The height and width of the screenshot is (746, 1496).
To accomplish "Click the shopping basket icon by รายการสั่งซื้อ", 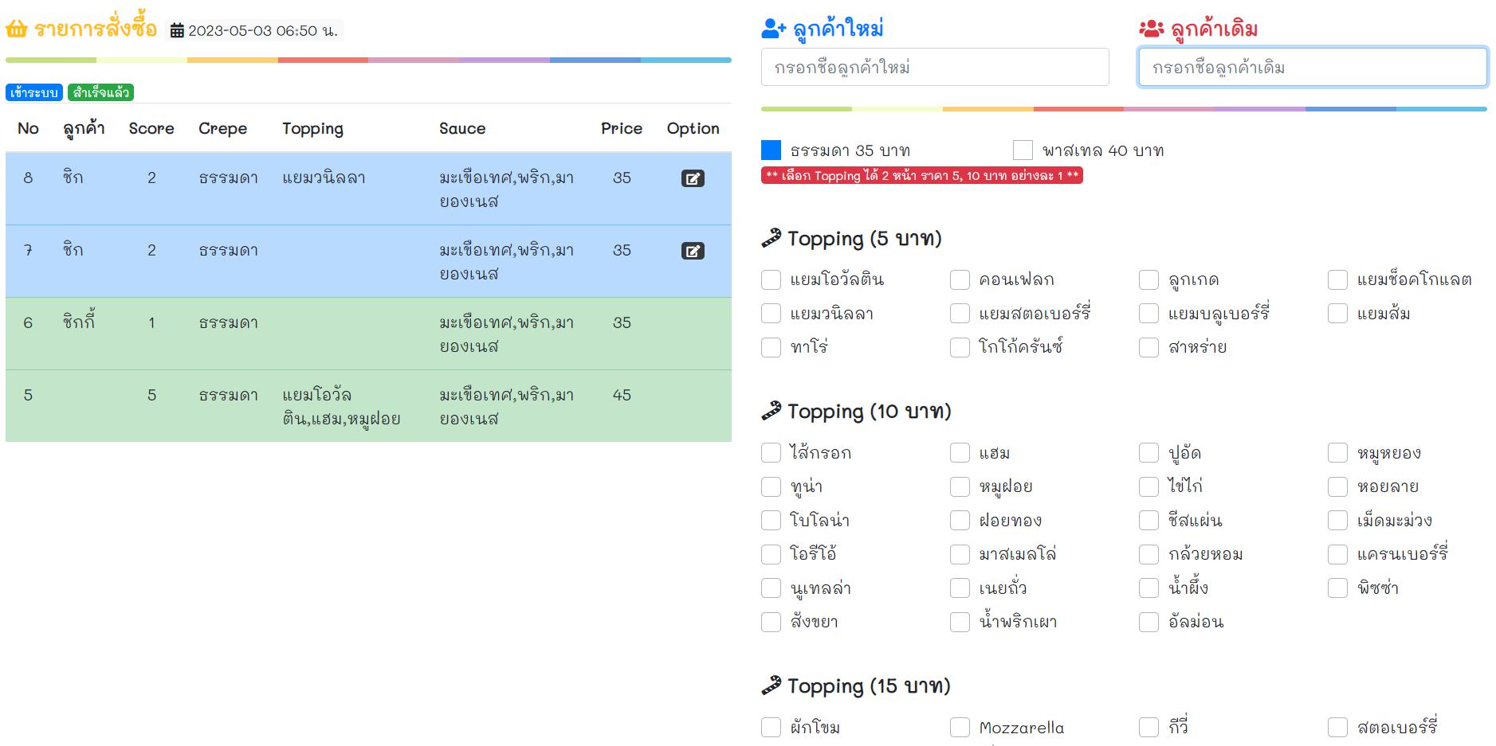I will 17,30.
